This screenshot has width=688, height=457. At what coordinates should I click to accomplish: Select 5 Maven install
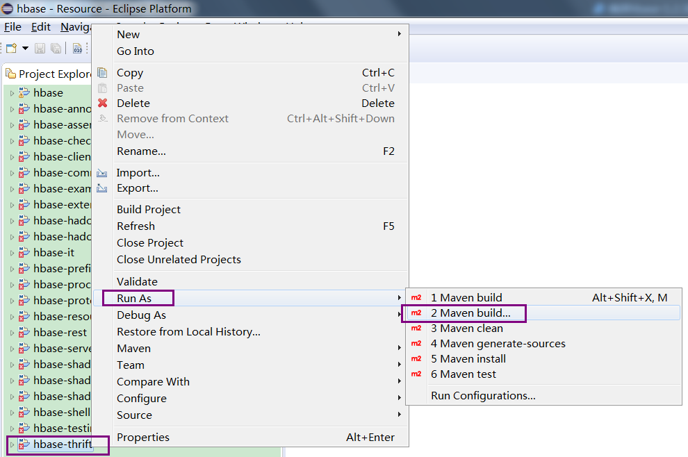click(543, 359)
